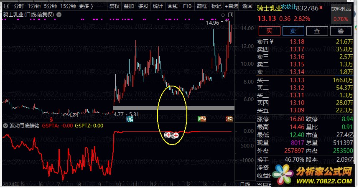Click the 波动寻底情绪 indicator name
This screenshot has height=188, width=359.
point(25,126)
